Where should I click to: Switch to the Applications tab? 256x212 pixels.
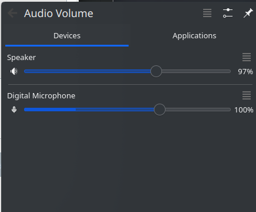194,36
